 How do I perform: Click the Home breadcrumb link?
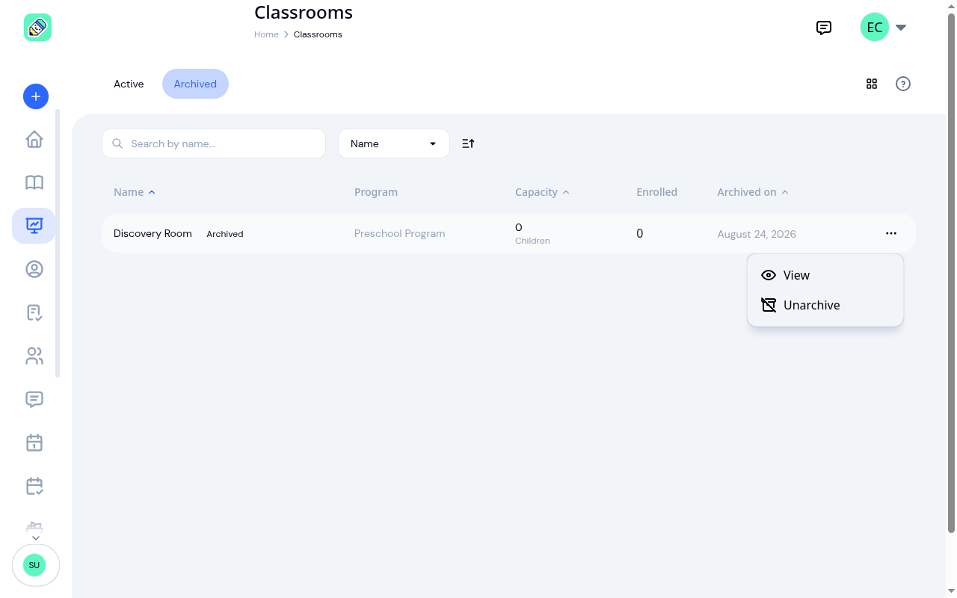[x=266, y=34]
